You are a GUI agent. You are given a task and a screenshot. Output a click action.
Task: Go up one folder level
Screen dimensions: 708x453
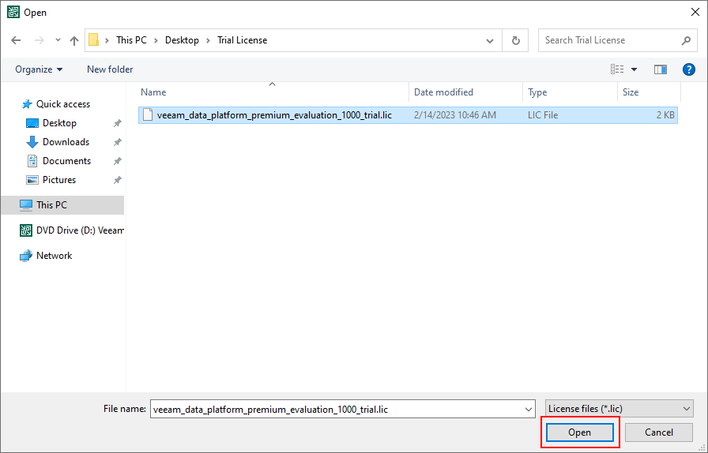click(74, 40)
